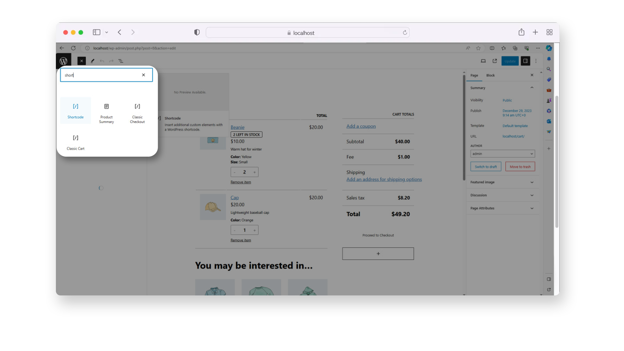Click the Update button
This screenshot has width=624, height=351.
pyautogui.click(x=510, y=61)
